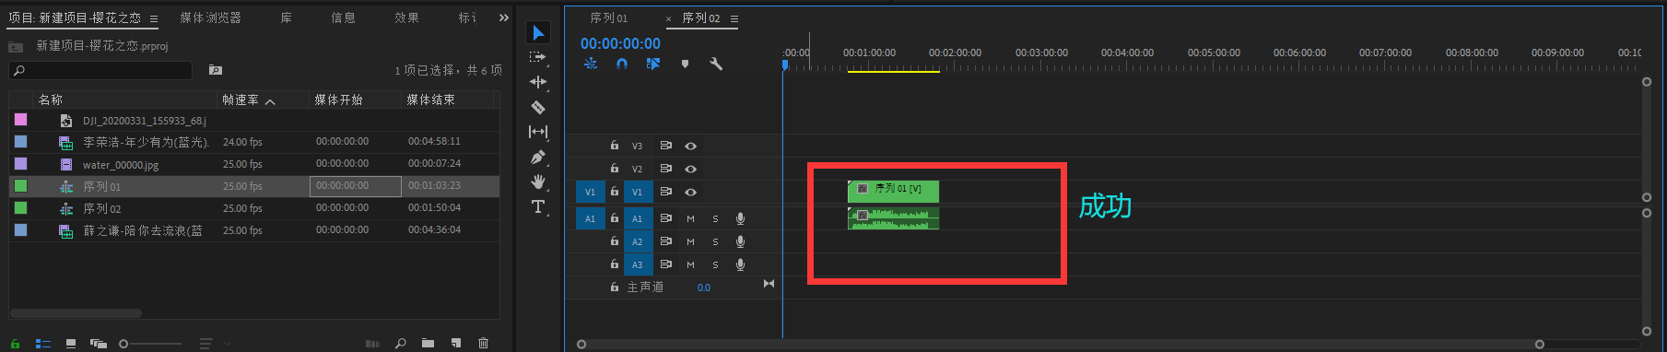Open sort icons dropdown in project panel
This screenshot has height=352, width=1667.
pyautogui.click(x=206, y=343)
